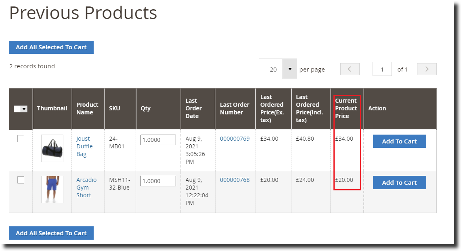
Task: Select the quantity field for Arcadio Gym Short
Action: [x=158, y=181]
